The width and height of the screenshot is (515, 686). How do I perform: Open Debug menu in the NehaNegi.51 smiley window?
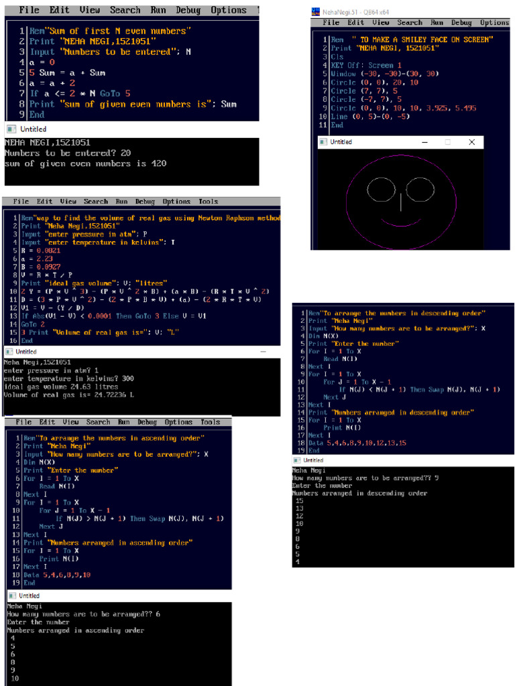coord(461,22)
